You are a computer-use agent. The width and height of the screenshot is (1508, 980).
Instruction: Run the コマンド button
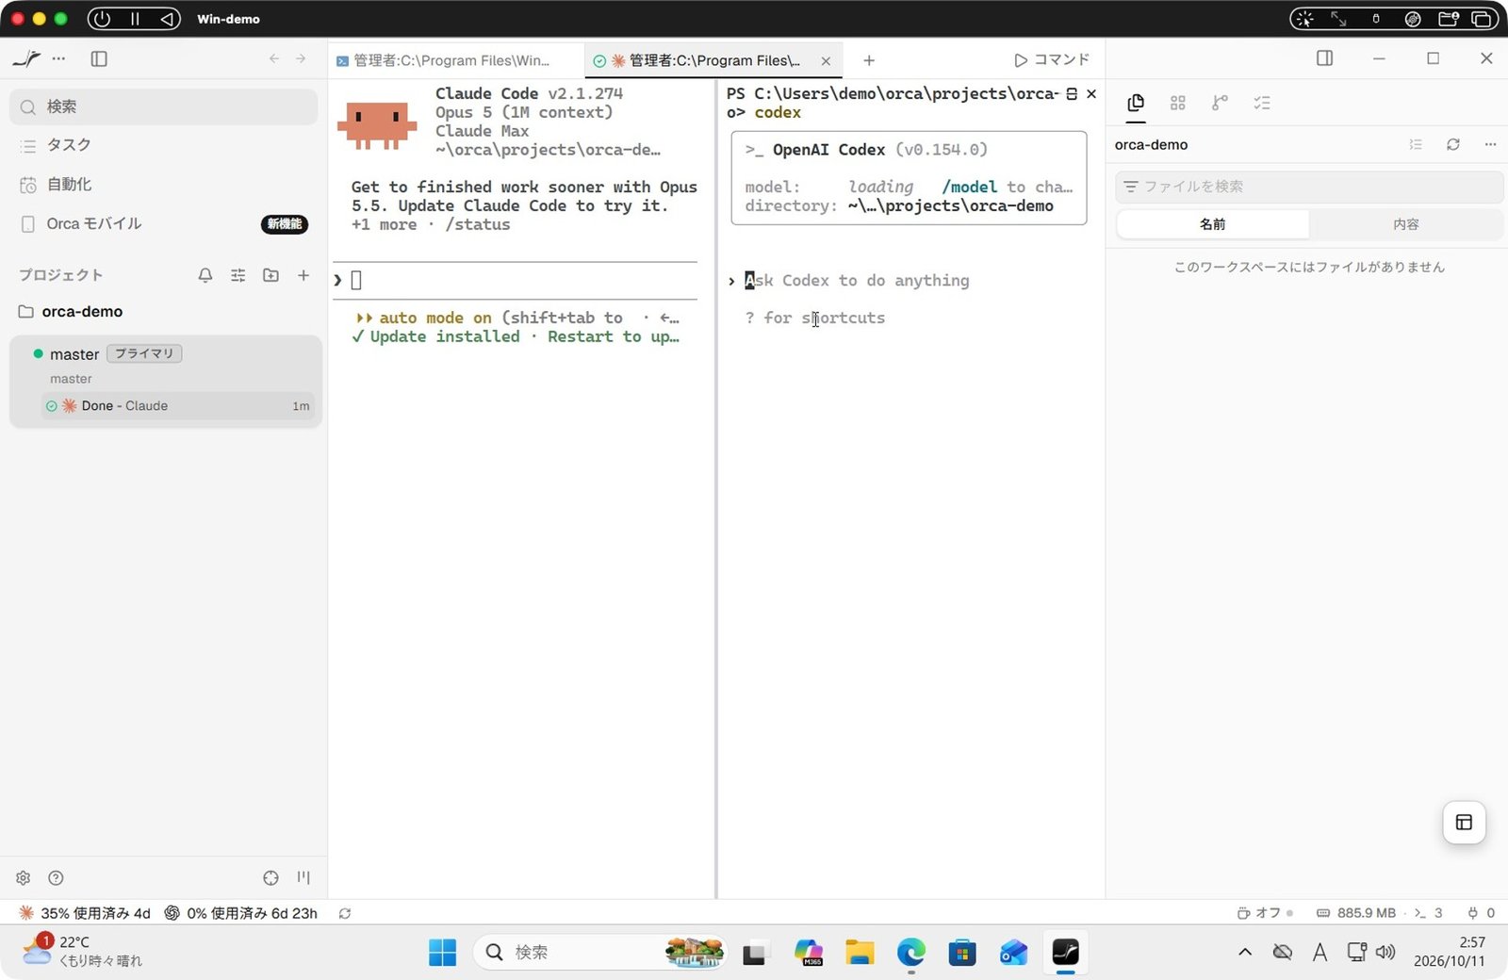tap(1051, 59)
